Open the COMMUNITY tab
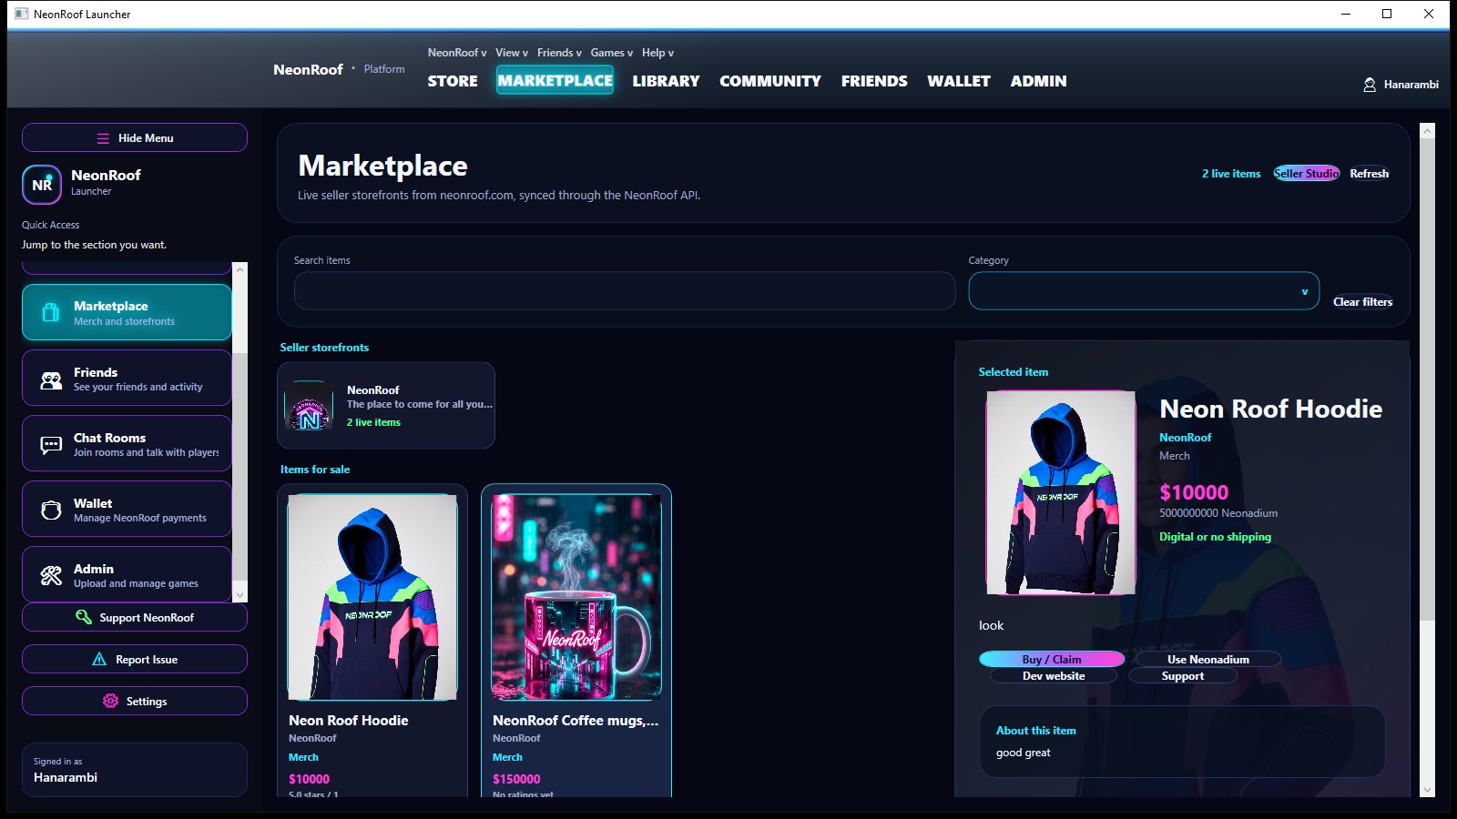 (770, 81)
